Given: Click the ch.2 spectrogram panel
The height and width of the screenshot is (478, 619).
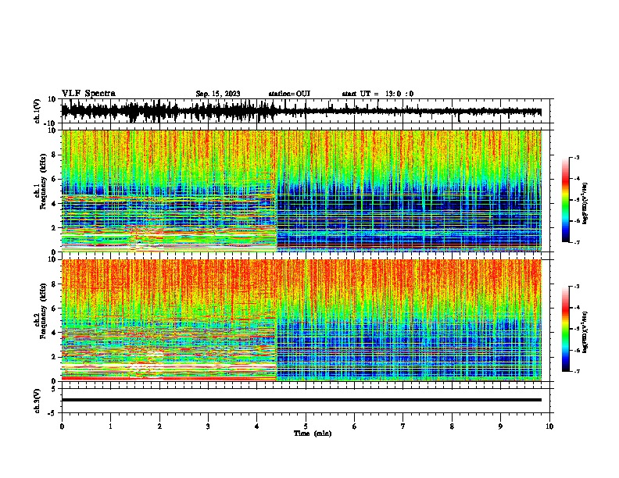Looking at the screenshot, I should (x=302, y=320).
